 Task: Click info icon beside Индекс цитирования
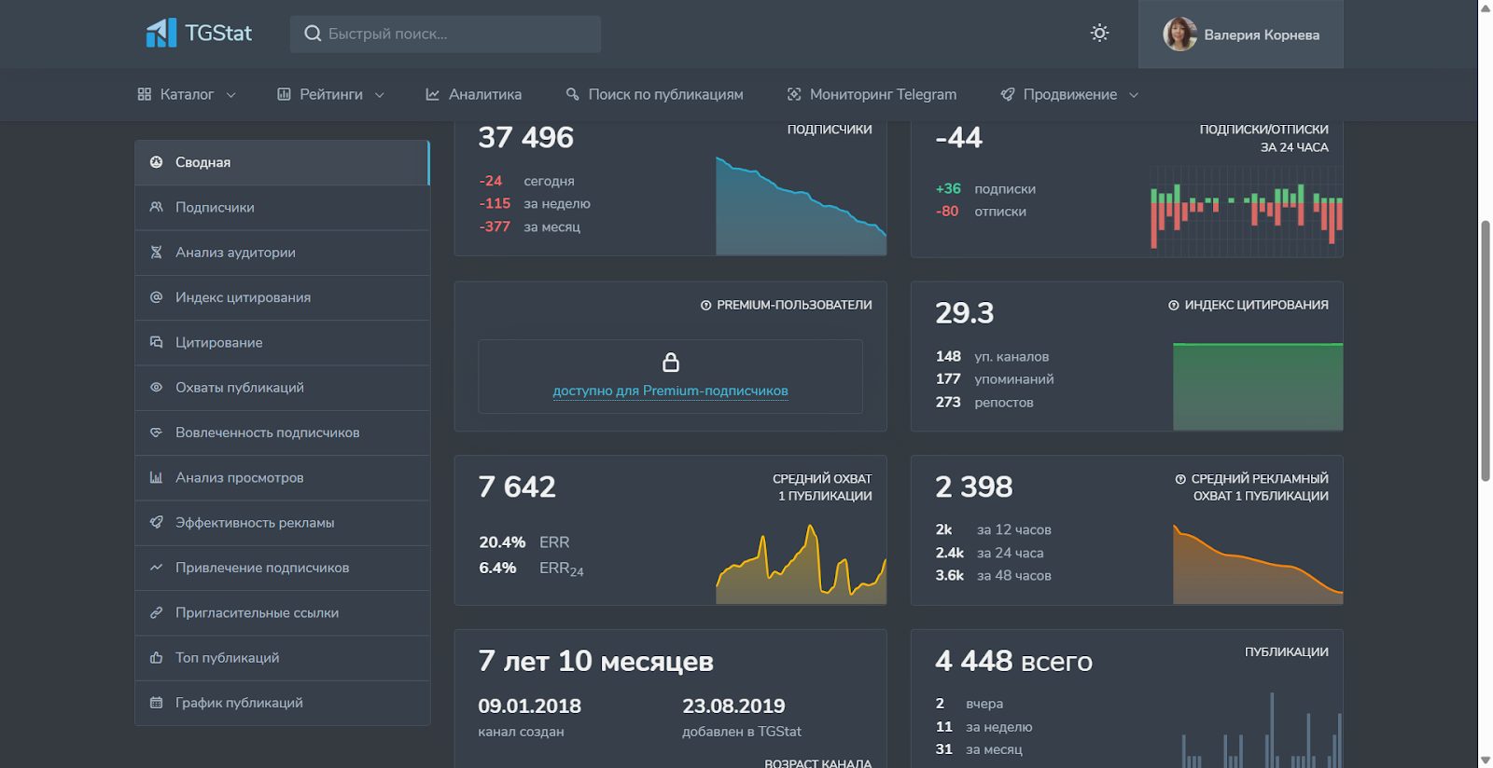[1173, 306]
